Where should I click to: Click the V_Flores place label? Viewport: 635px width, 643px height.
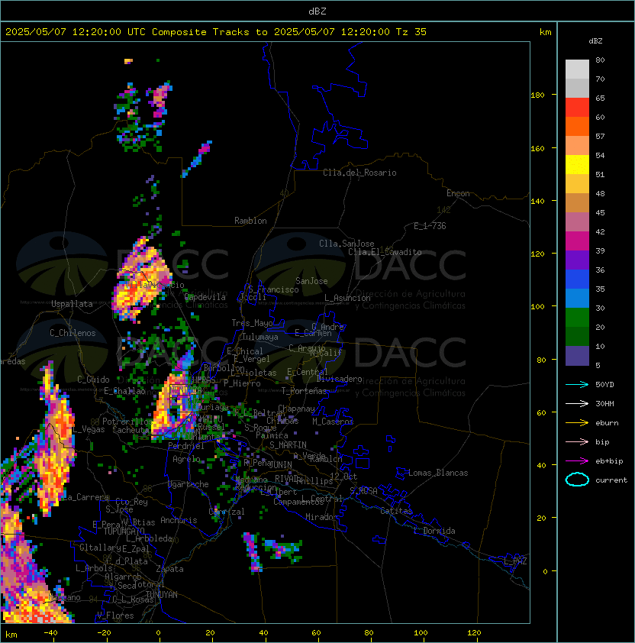point(115,616)
